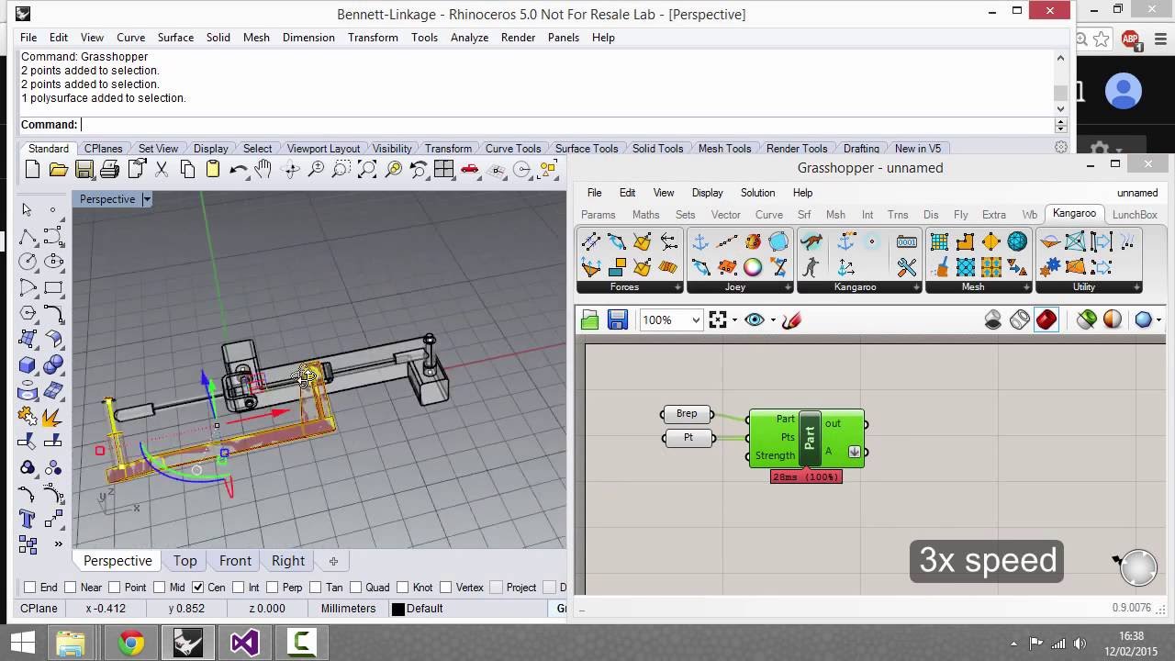1175x661 pixels.
Task: Uncheck the Cen object snap
Action: click(197, 588)
